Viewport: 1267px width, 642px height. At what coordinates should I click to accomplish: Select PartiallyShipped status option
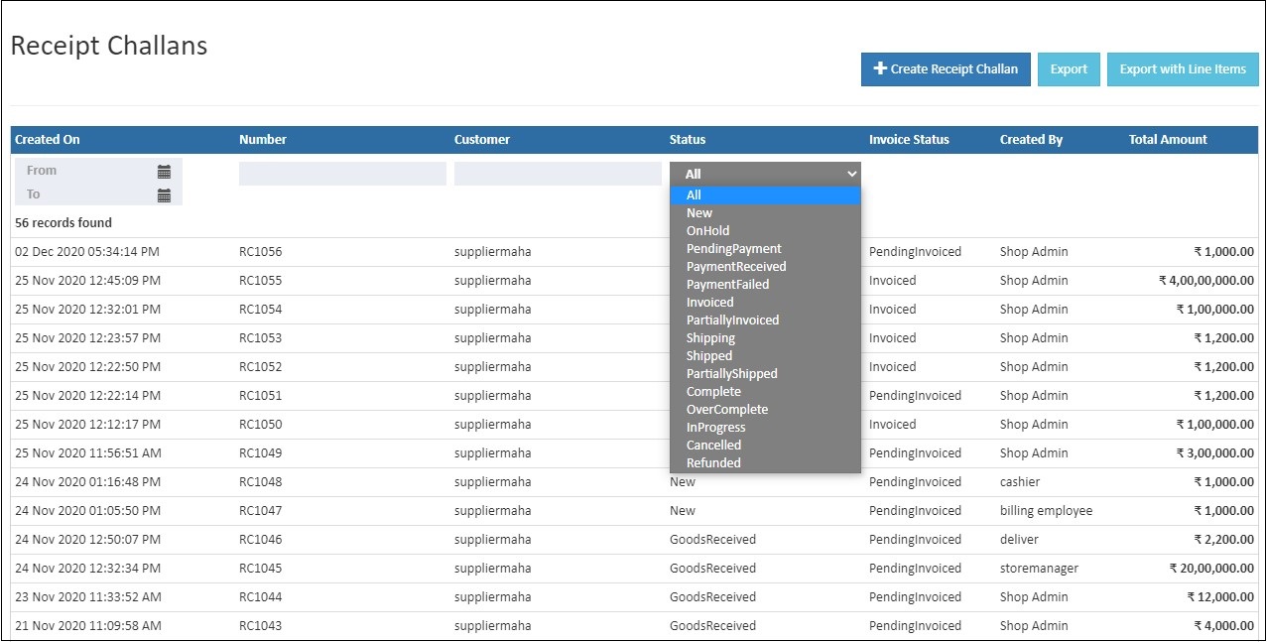pyautogui.click(x=765, y=374)
